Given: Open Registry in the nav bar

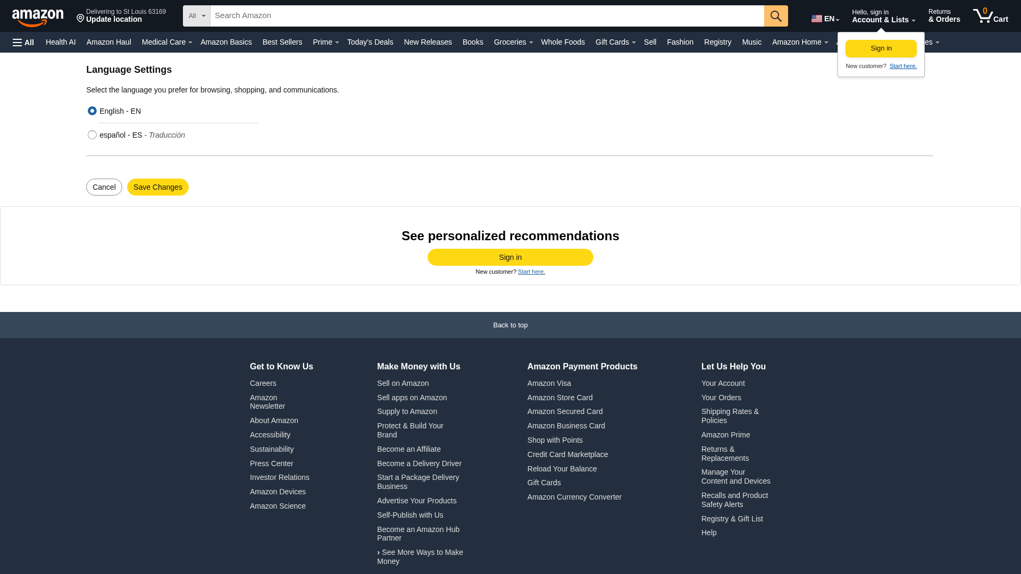Looking at the screenshot, I should pyautogui.click(x=717, y=42).
